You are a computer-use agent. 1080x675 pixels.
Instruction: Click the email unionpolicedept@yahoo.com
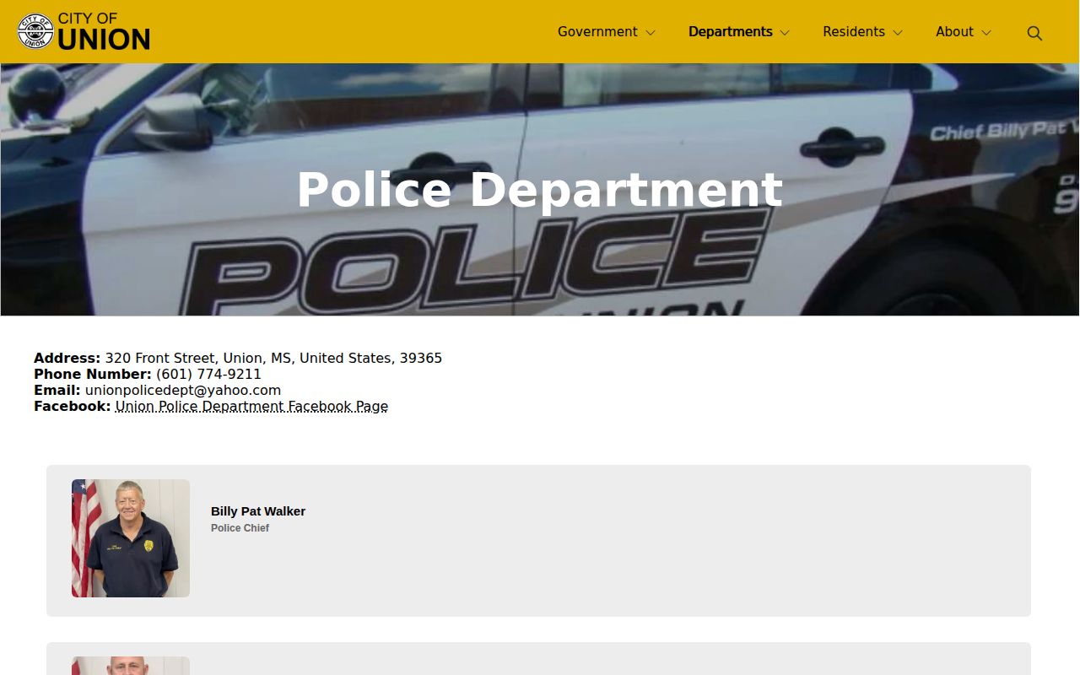(x=183, y=391)
